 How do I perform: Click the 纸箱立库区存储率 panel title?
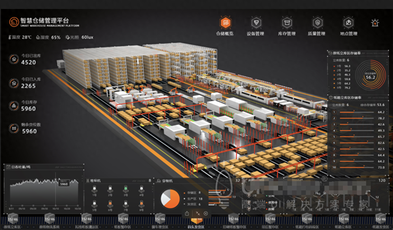347,98
